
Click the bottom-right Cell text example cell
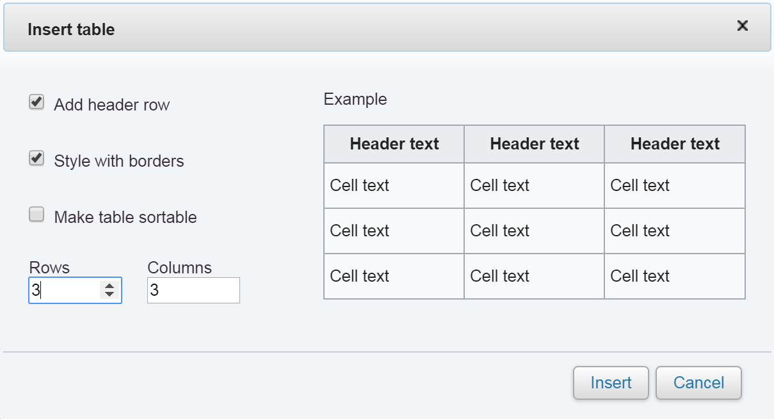tap(640, 276)
